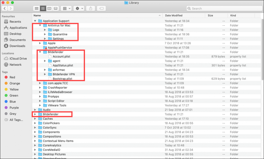Sort by Date Modified column header
264x159 pixels.
coord(174,15)
